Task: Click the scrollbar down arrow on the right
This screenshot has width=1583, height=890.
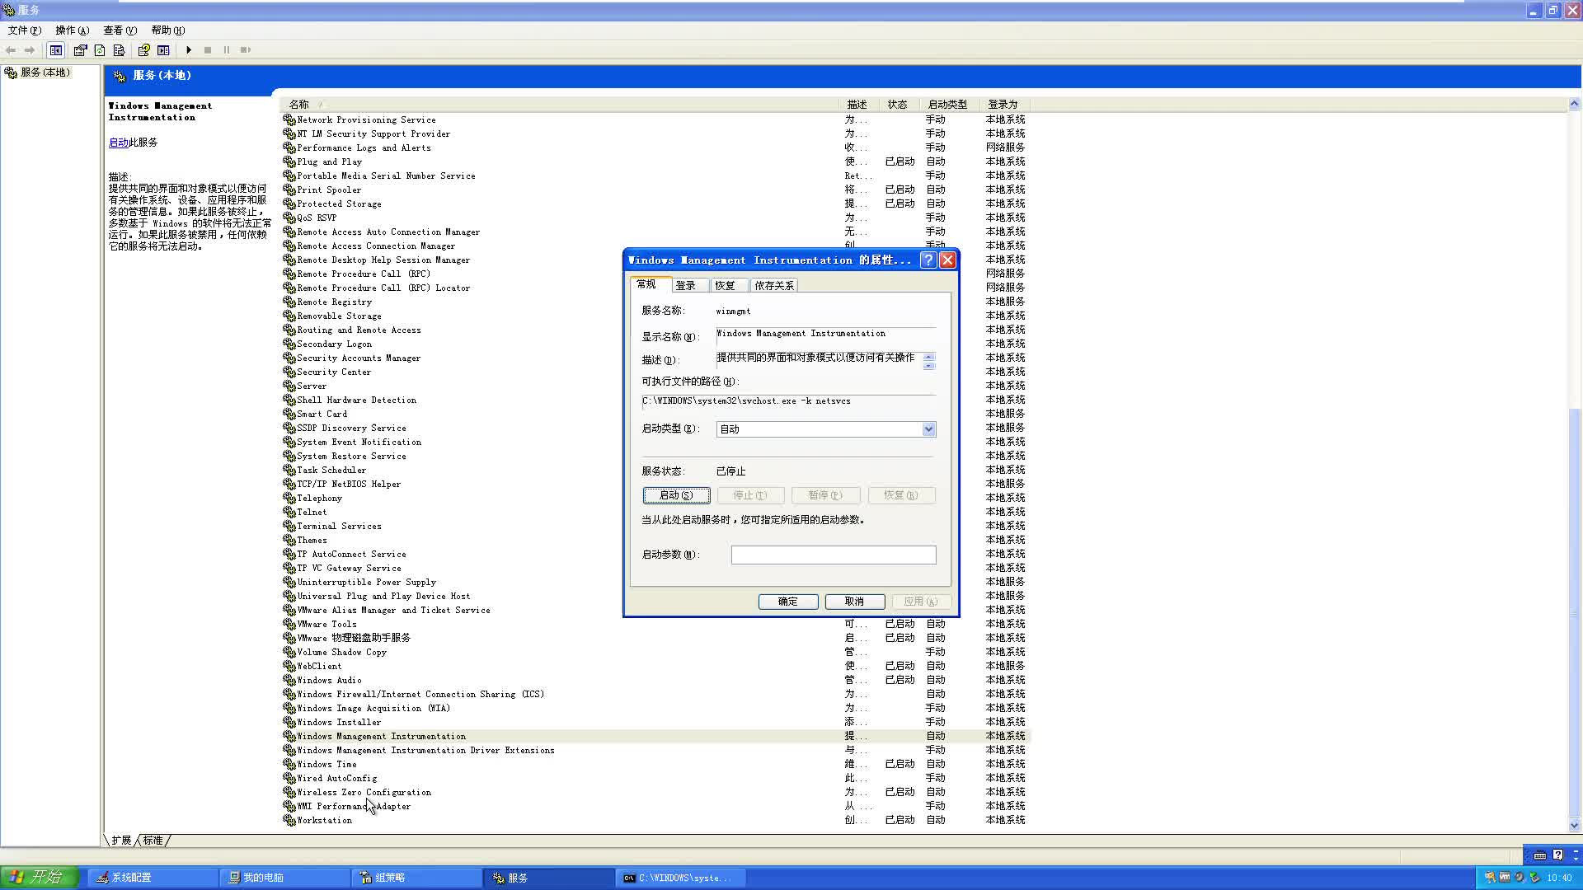Action: 1575,825
